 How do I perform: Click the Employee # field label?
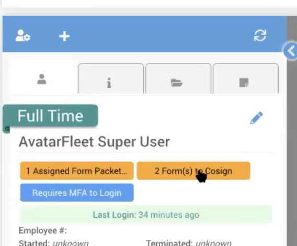(x=43, y=231)
